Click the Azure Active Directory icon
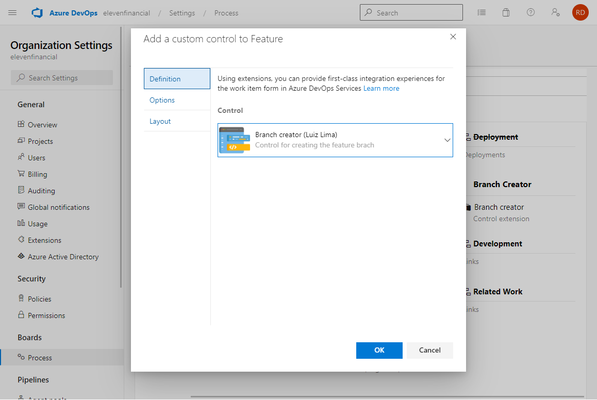This screenshot has width=597, height=400. pyautogui.click(x=21, y=256)
